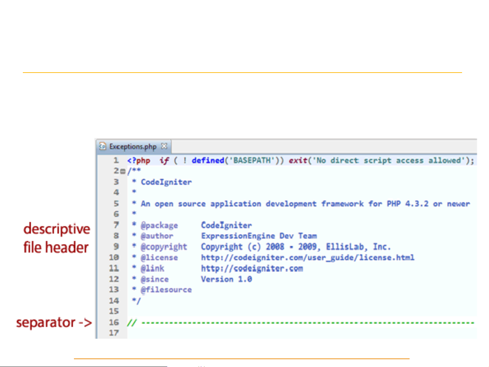
Task: Click the green dashed separator comment on line 16
Action: click(301, 322)
